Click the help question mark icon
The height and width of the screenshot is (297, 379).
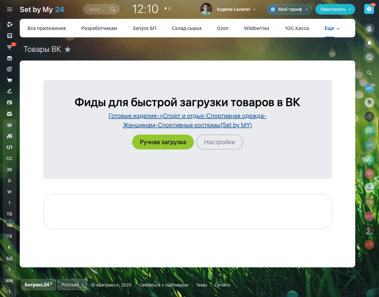(369, 9)
